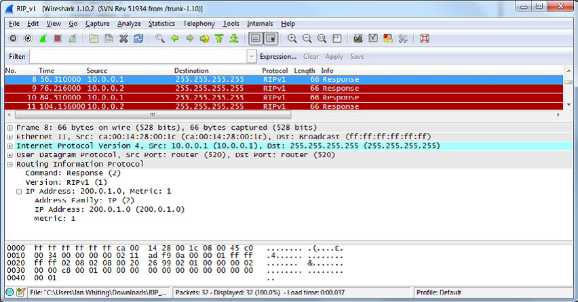This screenshot has width=578, height=302.
Task: Stop the running capture (red square)
Action: (58, 38)
